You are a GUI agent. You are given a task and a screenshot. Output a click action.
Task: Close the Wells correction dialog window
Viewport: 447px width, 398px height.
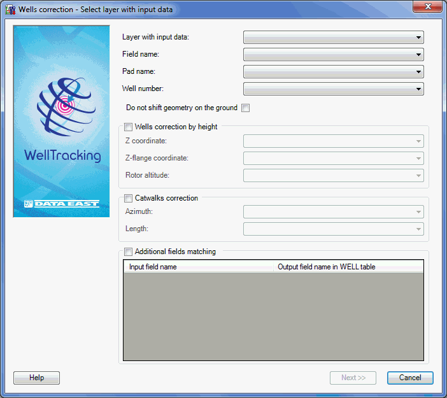pos(427,6)
